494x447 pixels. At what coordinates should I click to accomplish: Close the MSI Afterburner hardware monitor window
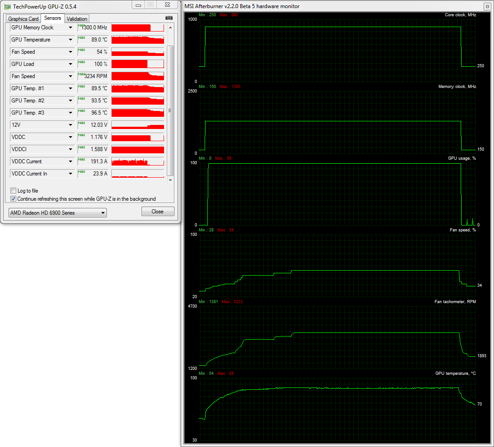click(x=487, y=6)
